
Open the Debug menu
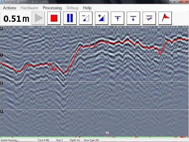pyautogui.click(x=72, y=8)
